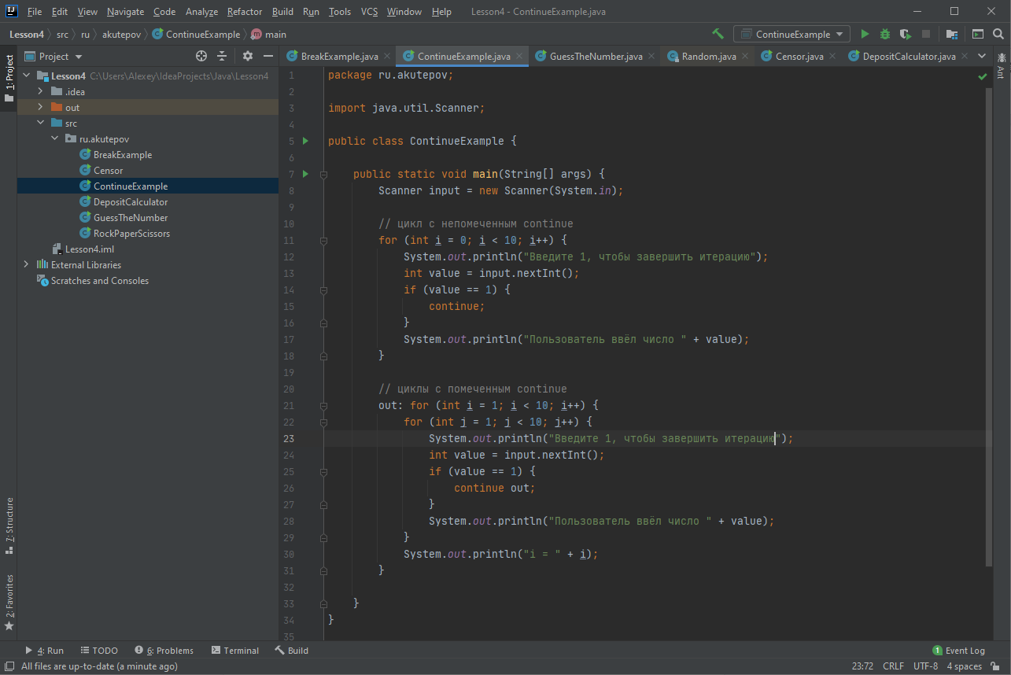This screenshot has width=1011, height=675.
Task: Click 4 spaces indent setting
Action: click(964, 666)
